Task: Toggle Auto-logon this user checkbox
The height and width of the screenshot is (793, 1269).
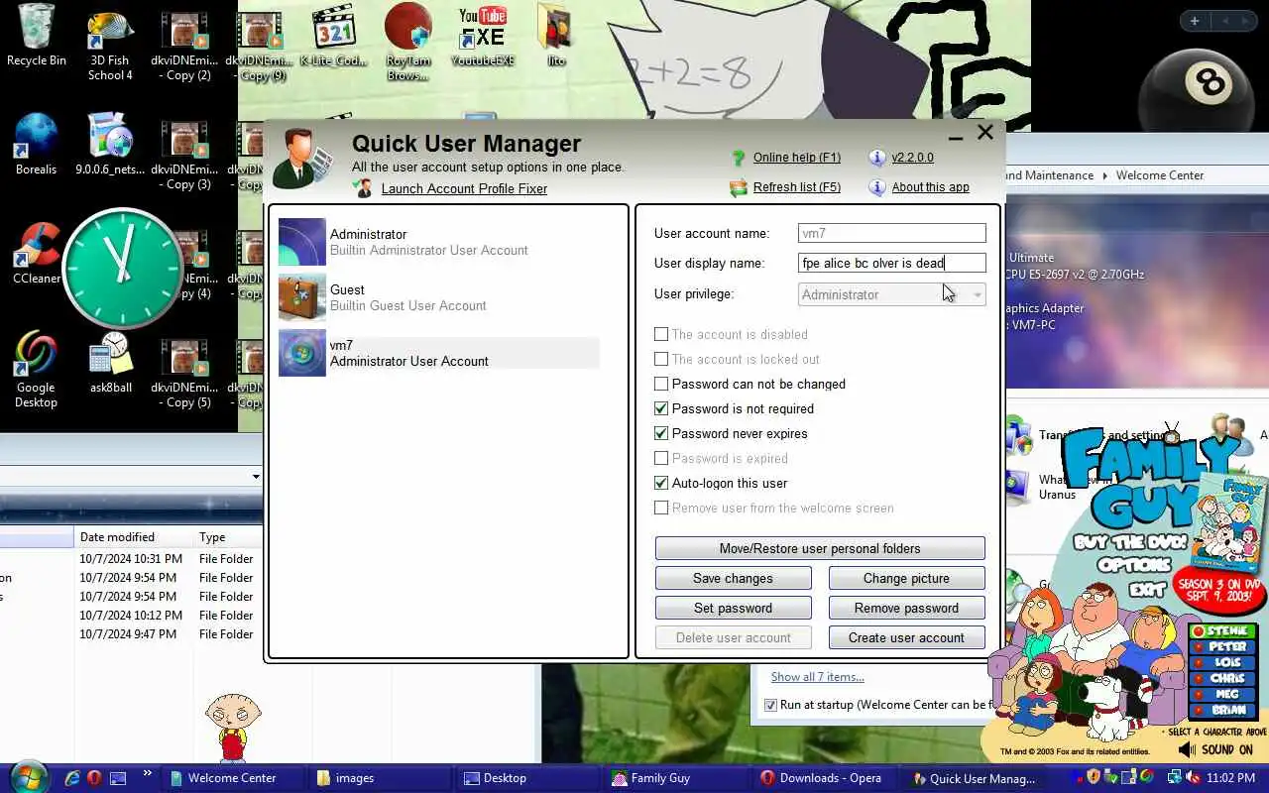Action: click(661, 483)
